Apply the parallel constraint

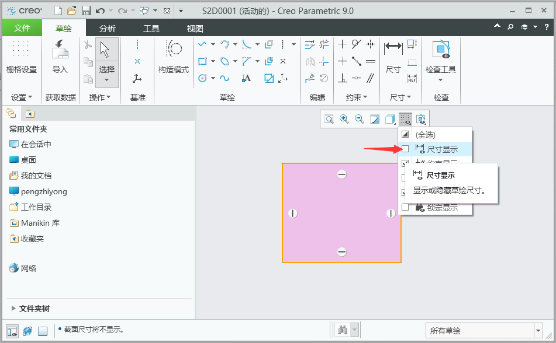(371, 78)
